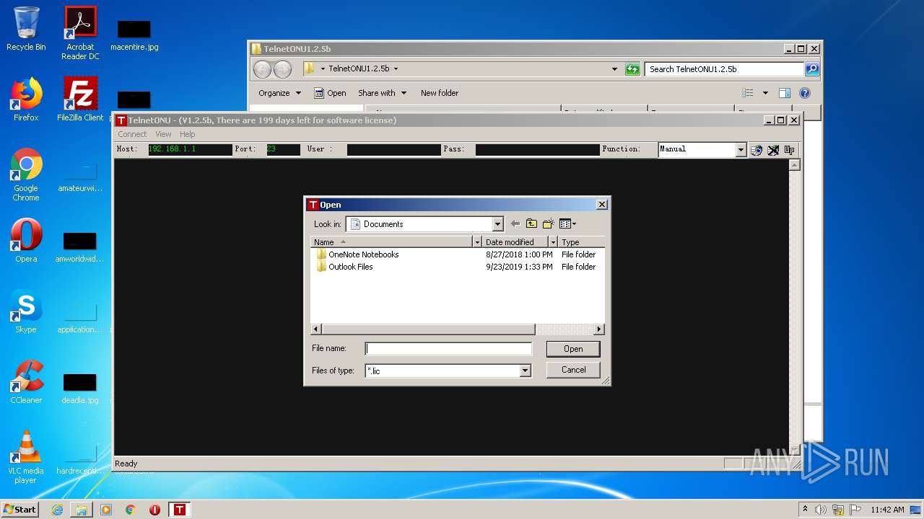Image resolution: width=924 pixels, height=519 pixels.
Task: Open the Date modified column filter arrow
Action: click(554, 242)
